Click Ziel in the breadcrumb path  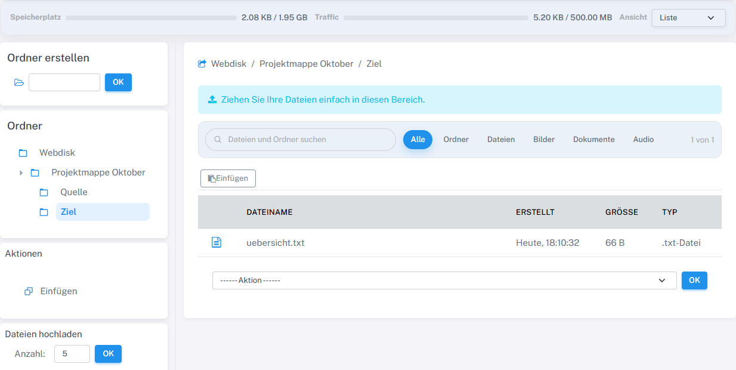(374, 64)
